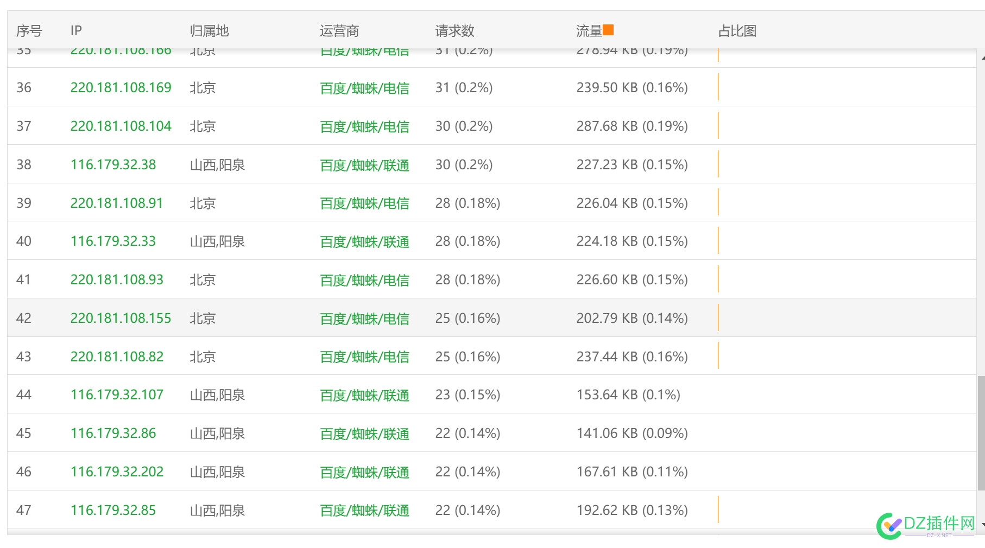Sort by the 请求数 column header
Screen dimensions: 985x548
click(x=455, y=31)
